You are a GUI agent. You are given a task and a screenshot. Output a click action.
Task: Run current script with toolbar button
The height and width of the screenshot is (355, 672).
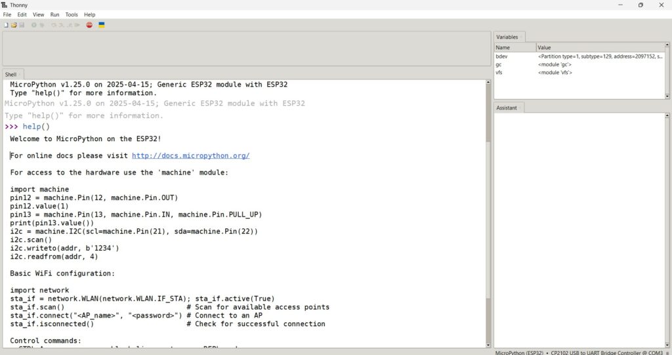tap(34, 26)
